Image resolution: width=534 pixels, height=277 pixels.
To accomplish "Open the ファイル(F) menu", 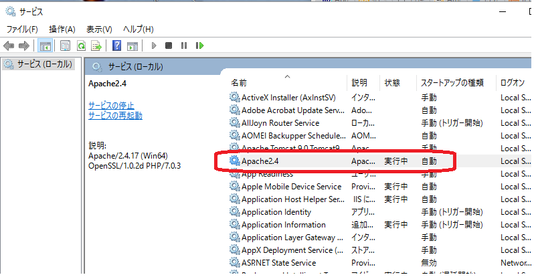I will [x=22, y=29].
